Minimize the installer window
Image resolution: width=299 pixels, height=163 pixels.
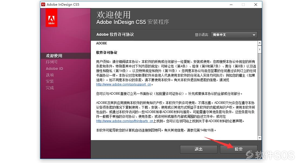[x=231, y=5]
